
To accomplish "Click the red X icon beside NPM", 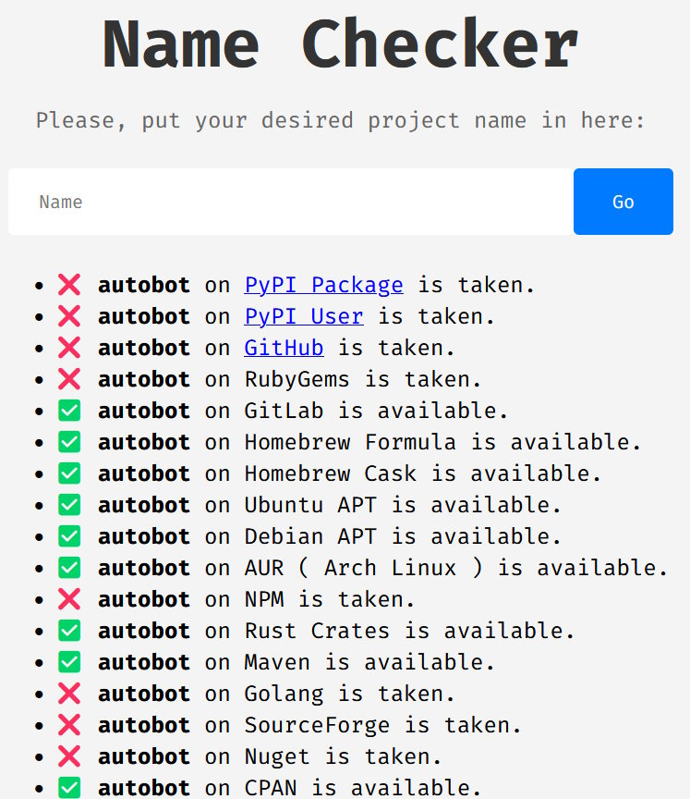I will 69,599.
